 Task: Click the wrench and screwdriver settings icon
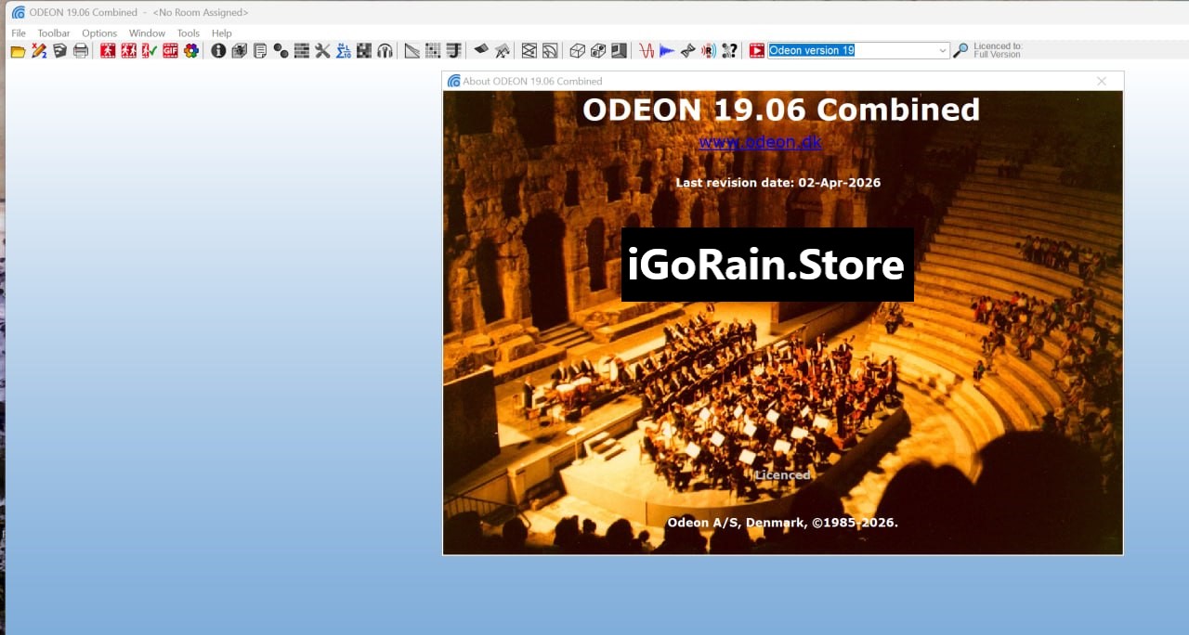click(x=322, y=51)
